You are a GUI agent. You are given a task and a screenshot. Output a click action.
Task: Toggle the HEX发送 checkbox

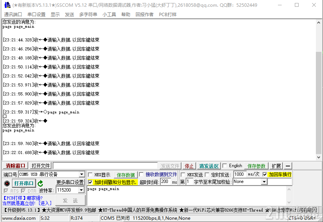[183, 175]
